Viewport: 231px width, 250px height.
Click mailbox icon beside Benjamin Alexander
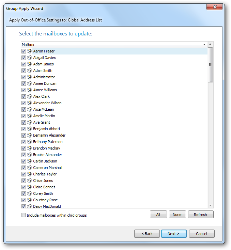[x=29, y=135]
